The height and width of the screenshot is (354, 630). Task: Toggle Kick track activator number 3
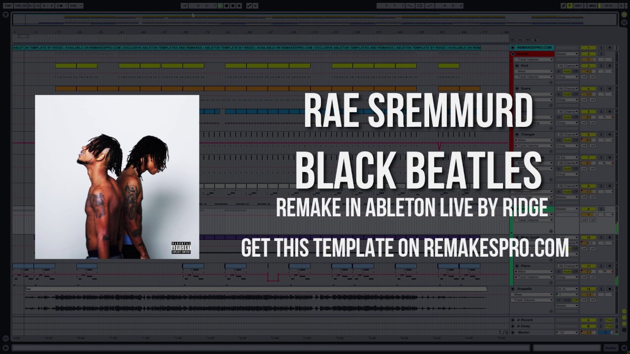coord(588,65)
